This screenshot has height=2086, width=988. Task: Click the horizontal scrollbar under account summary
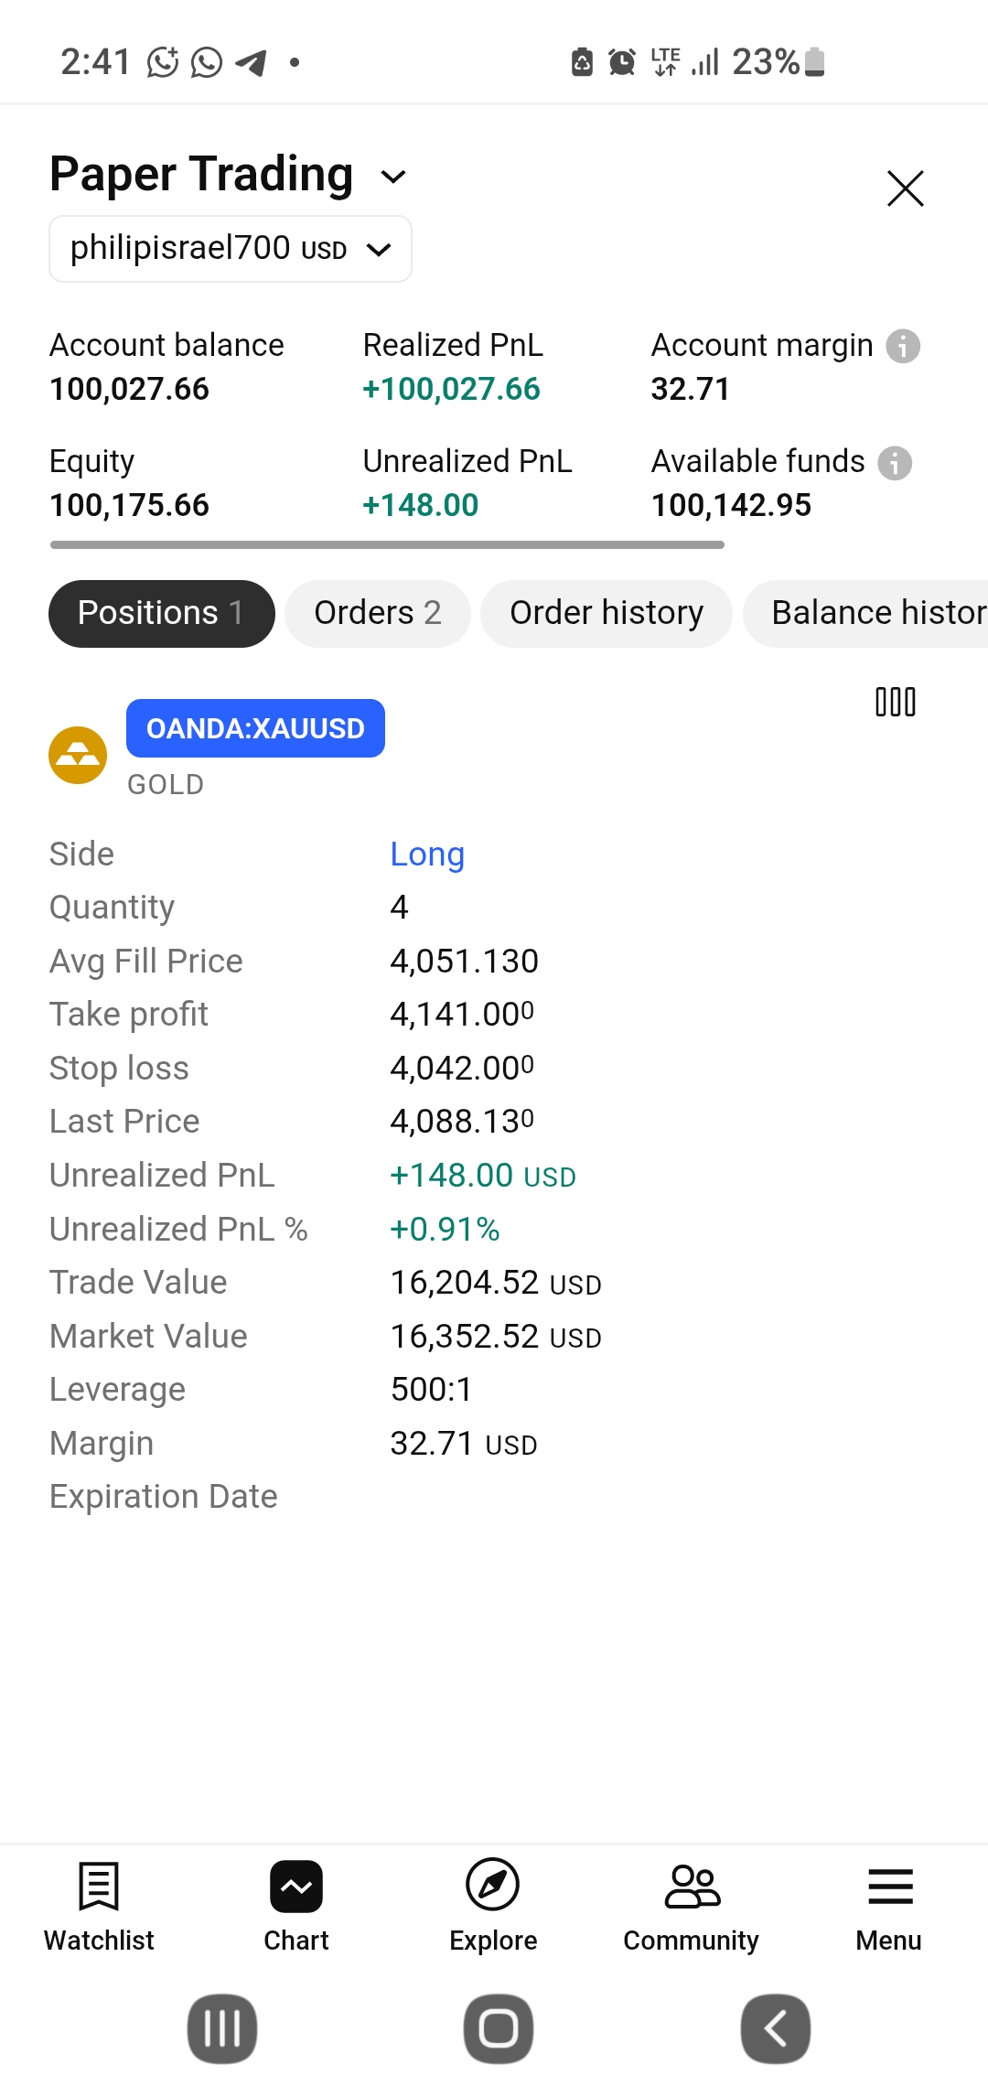pos(387,544)
